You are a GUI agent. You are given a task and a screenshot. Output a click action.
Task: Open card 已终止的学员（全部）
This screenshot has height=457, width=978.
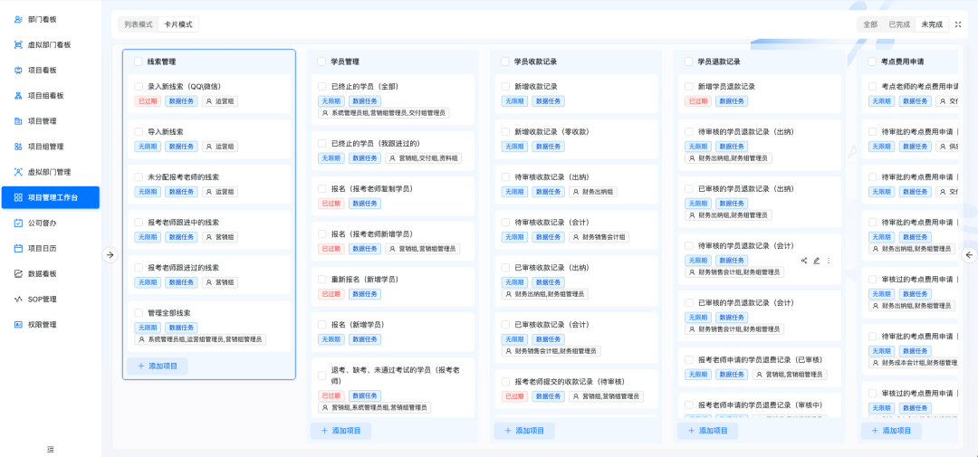tap(392, 100)
